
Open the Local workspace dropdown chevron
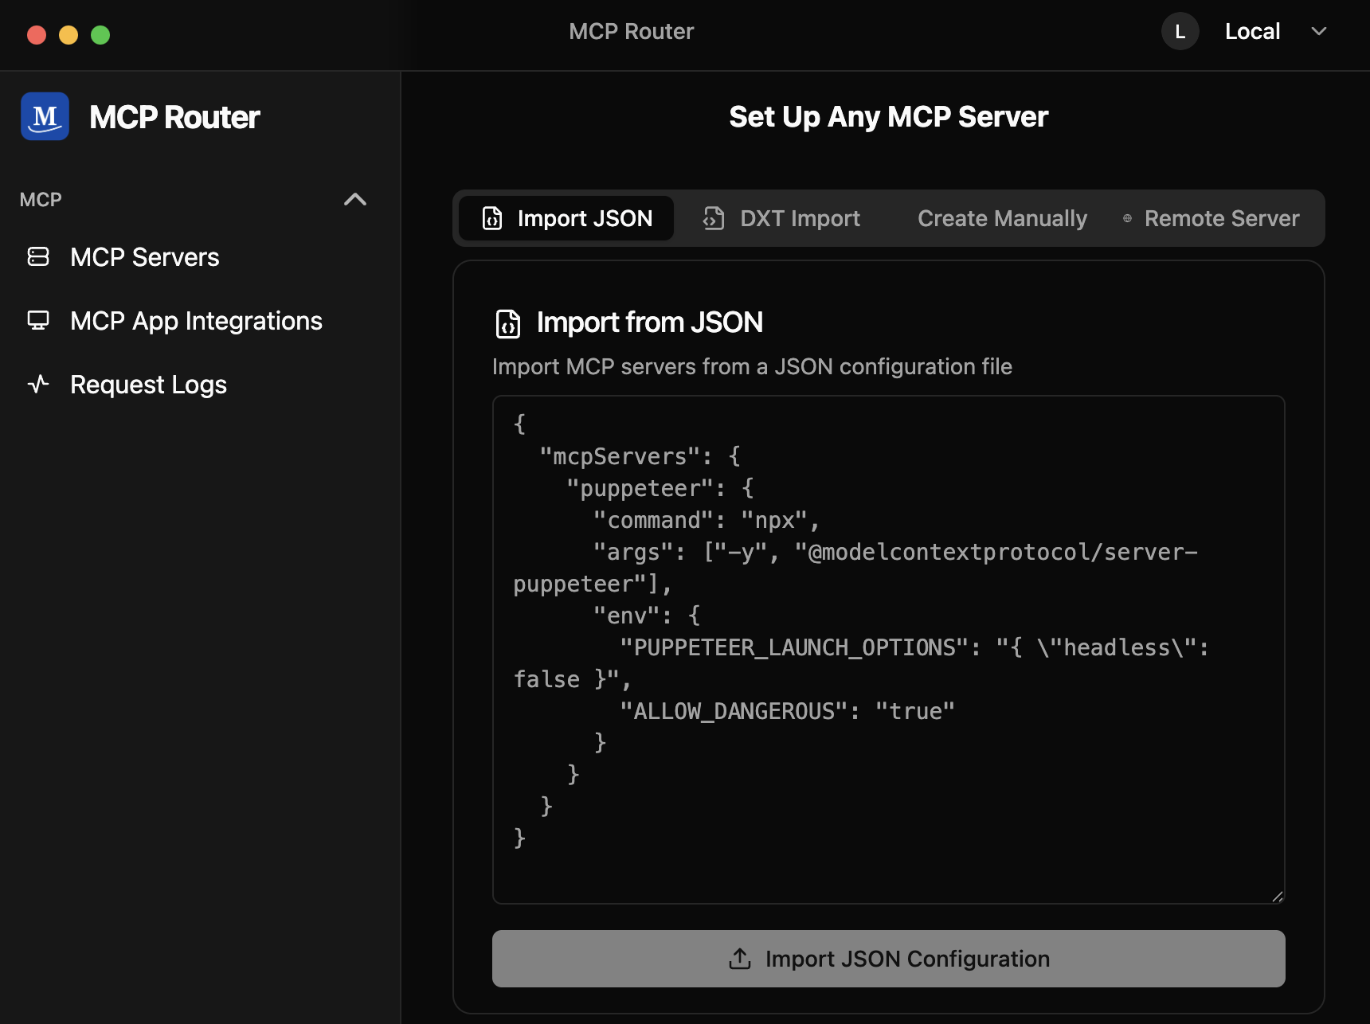[x=1318, y=32]
